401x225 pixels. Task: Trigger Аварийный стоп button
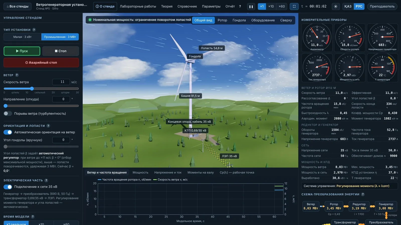click(41, 63)
